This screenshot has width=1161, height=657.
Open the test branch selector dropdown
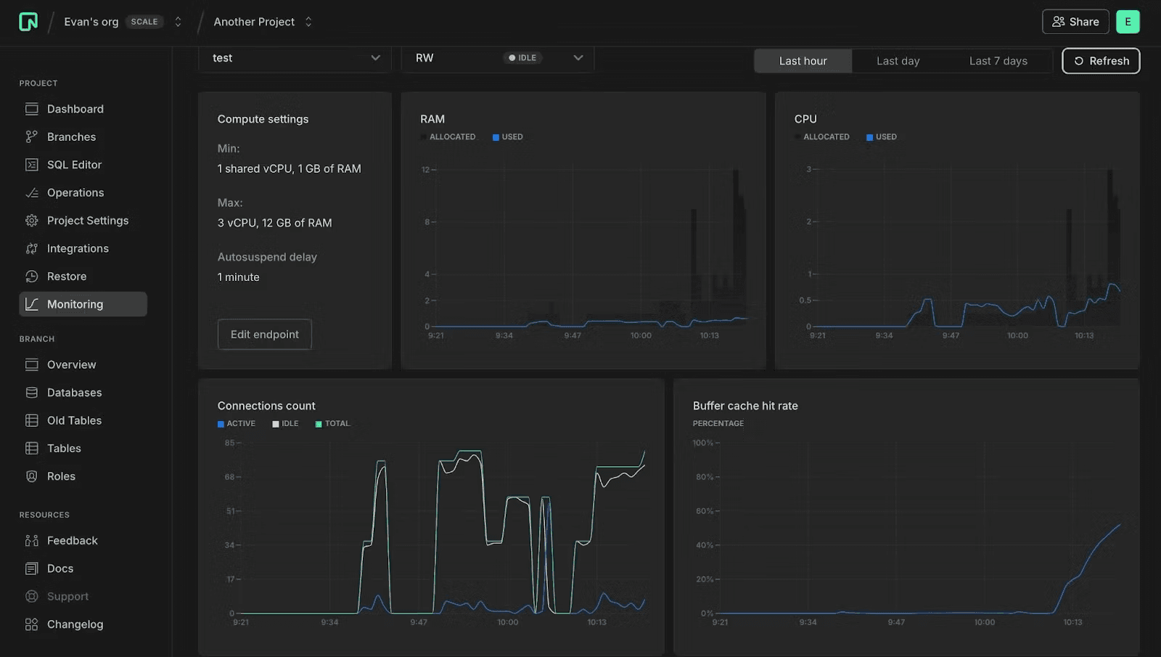(294, 58)
